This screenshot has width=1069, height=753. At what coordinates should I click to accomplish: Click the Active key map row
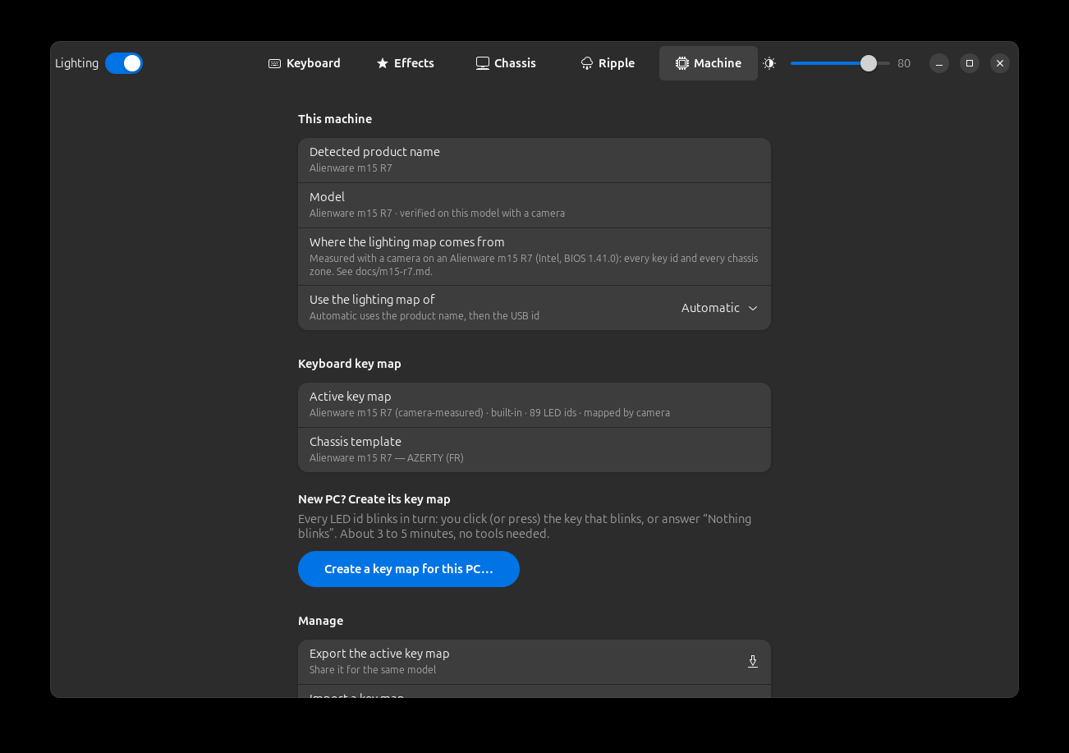[534, 405]
